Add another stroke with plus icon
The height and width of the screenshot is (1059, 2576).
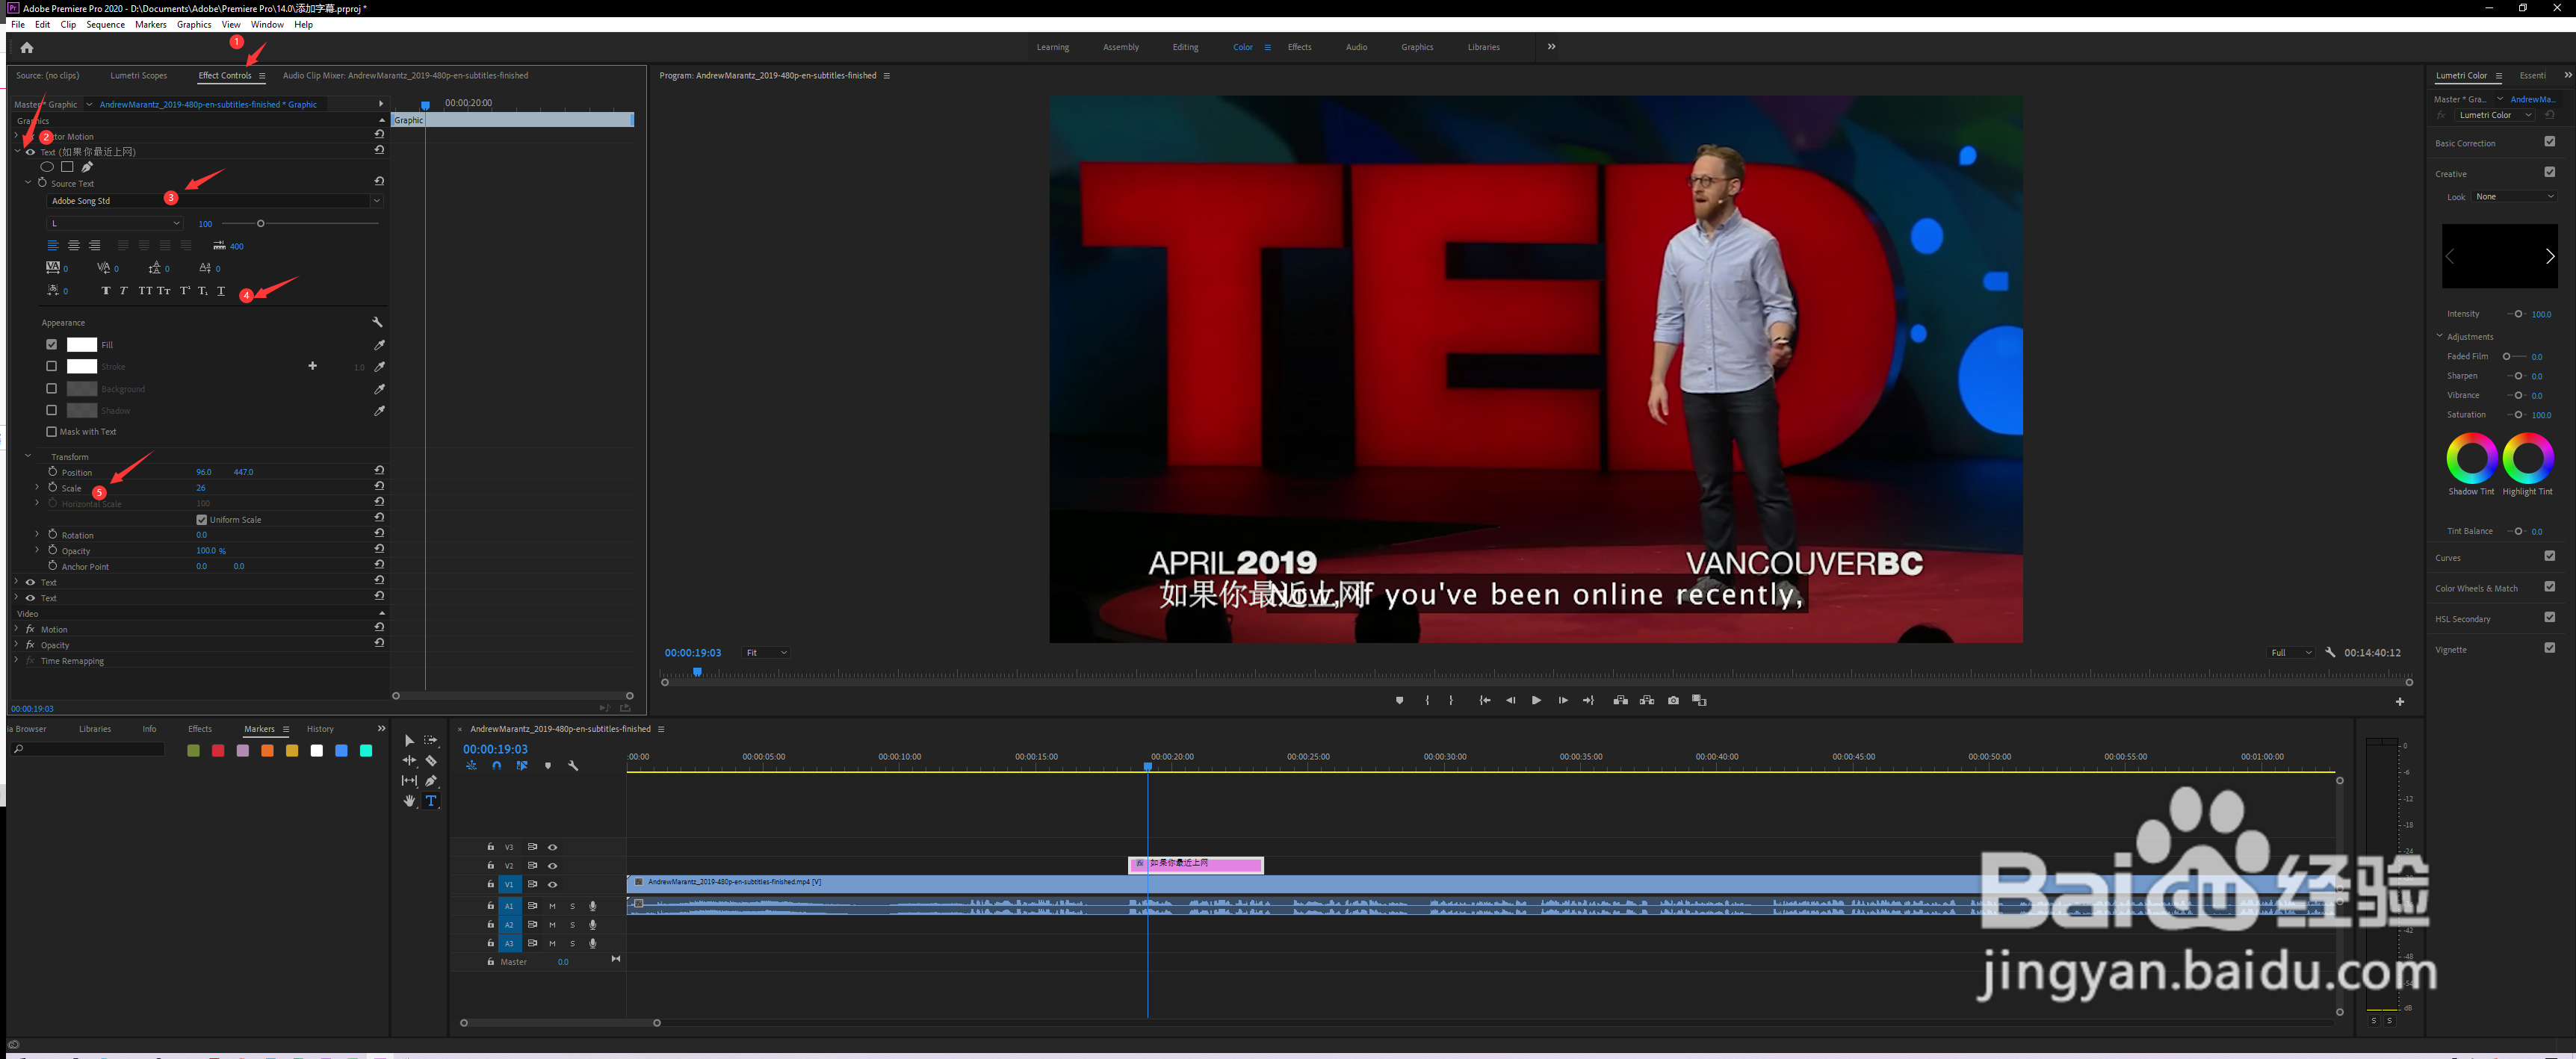coord(313,366)
